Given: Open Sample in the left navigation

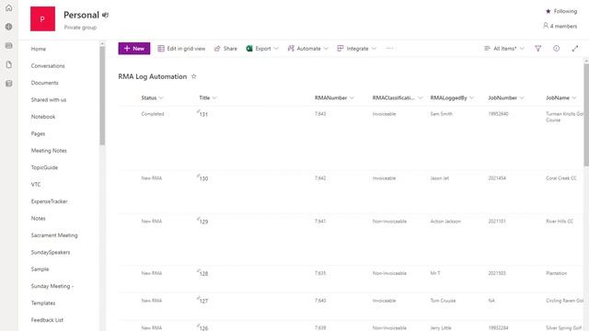Looking at the screenshot, I should pyautogui.click(x=40, y=269).
